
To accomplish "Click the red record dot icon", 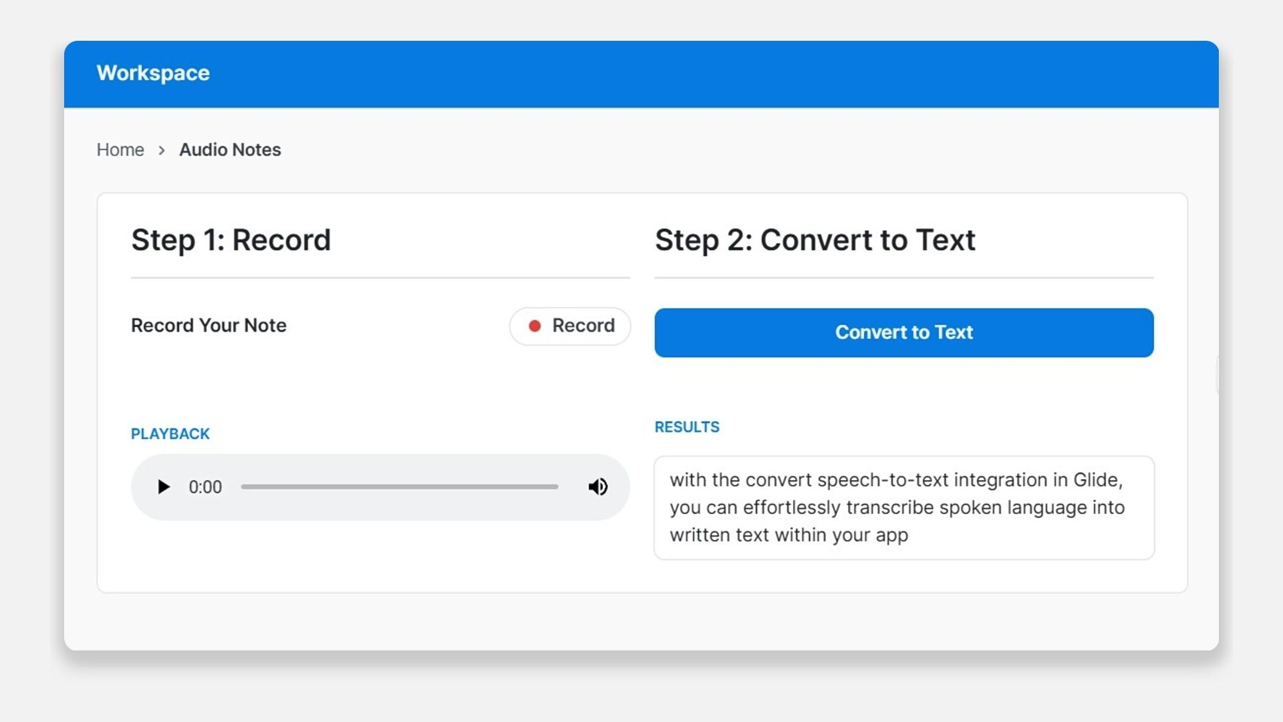I will point(534,326).
